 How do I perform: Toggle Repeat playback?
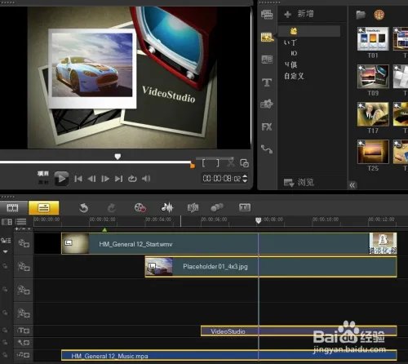(x=132, y=179)
